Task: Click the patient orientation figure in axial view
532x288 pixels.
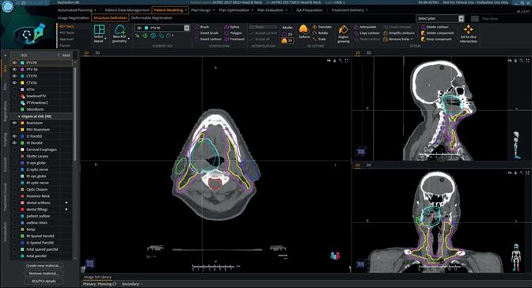Action: tap(335, 256)
